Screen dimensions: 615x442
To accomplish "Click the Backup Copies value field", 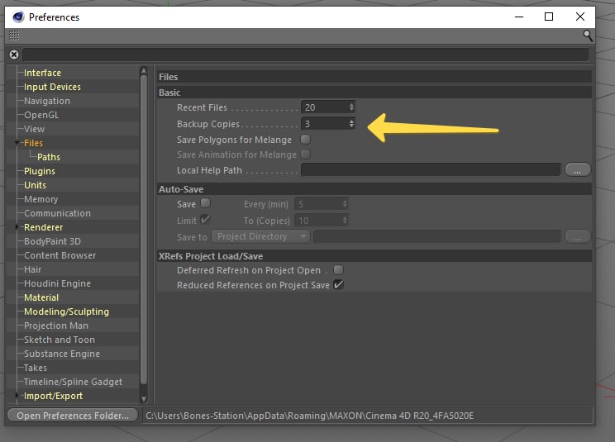I will (324, 124).
